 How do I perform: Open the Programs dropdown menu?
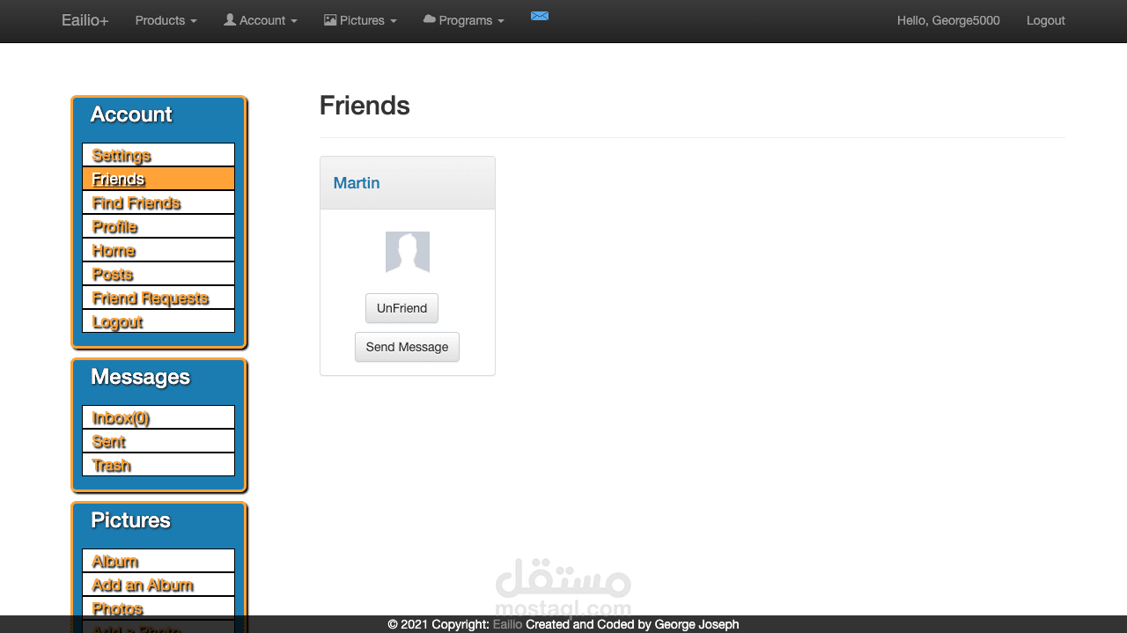464,20
